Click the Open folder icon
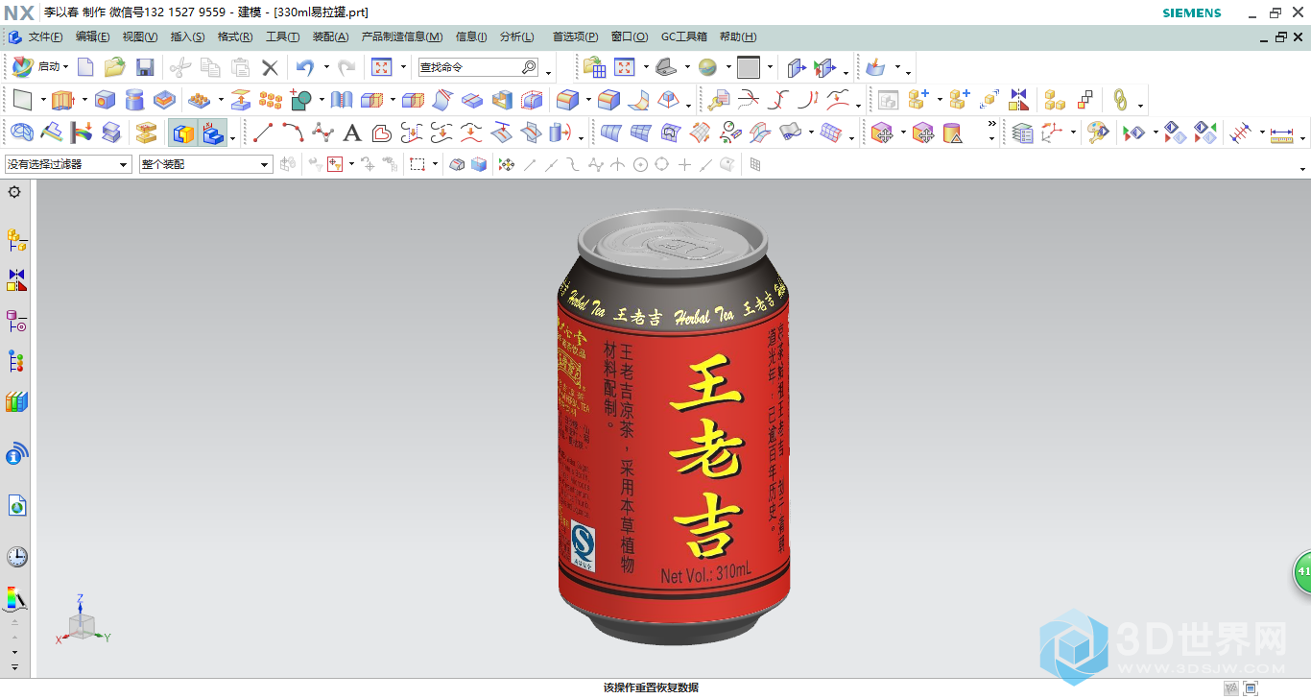Viewport: 1311px width, 699px height. point(115,67)
